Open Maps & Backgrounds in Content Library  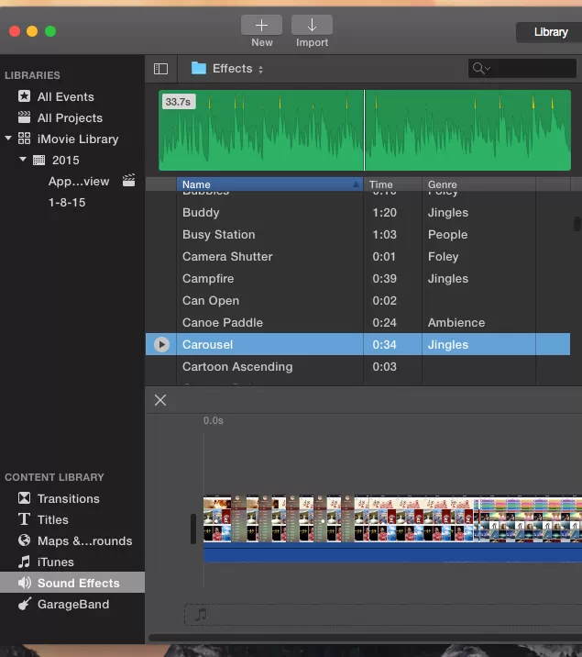[x=84, y=541]
